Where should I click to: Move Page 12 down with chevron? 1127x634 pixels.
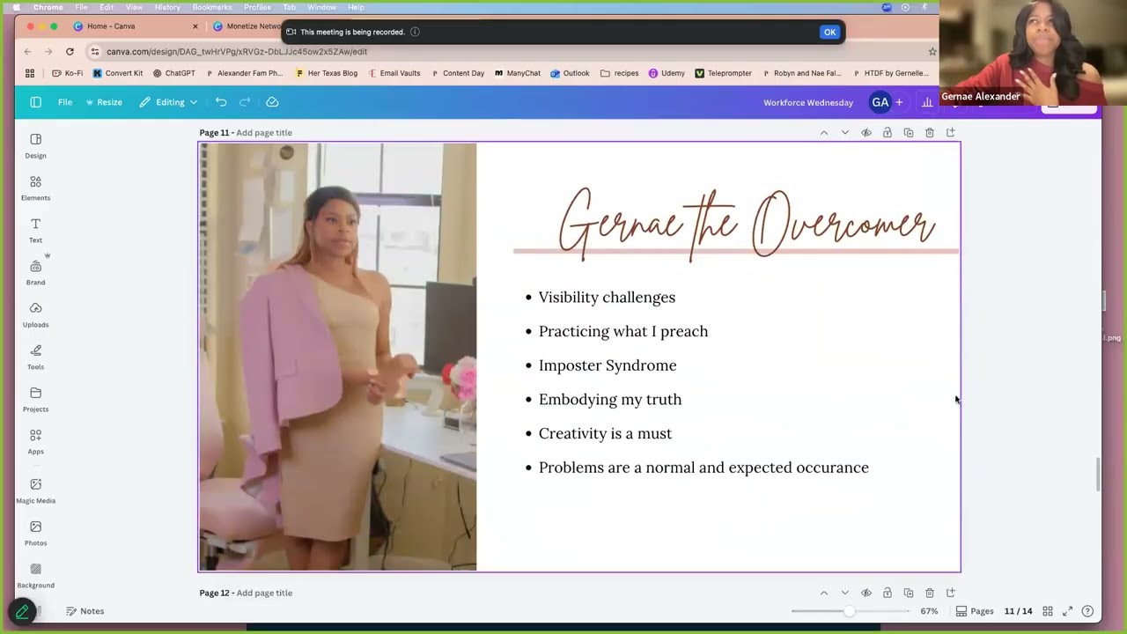(845, 593)
